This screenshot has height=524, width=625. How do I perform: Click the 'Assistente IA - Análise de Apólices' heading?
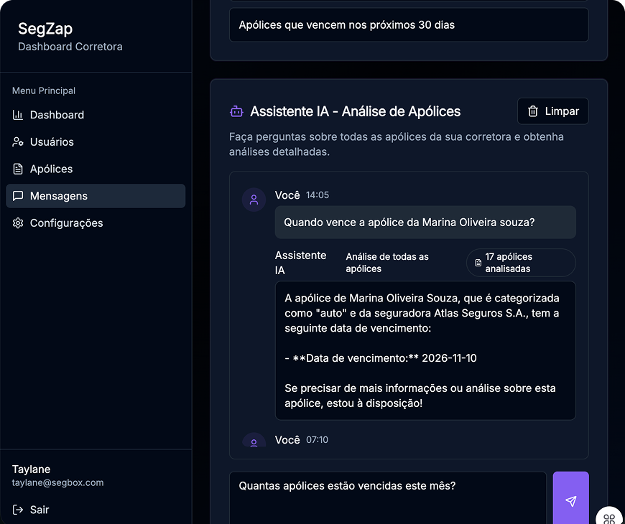tap(355, 111)
